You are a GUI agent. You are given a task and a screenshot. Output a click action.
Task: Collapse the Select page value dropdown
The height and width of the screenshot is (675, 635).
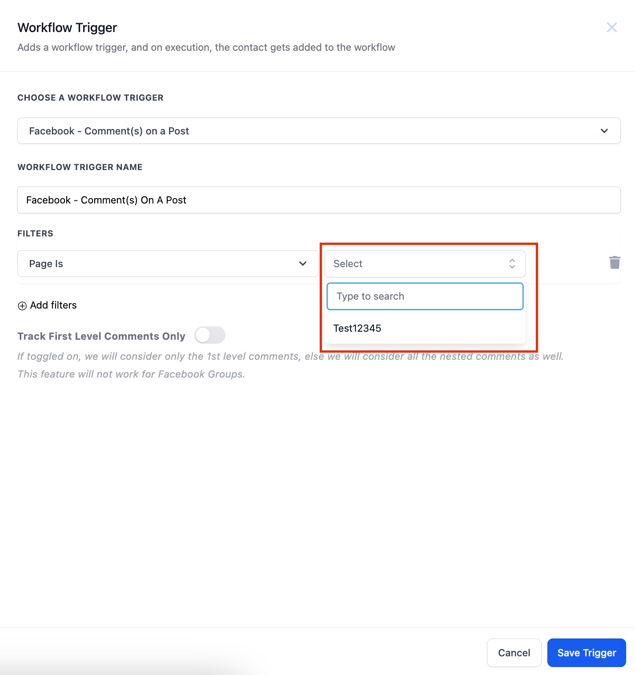(425, 264)
